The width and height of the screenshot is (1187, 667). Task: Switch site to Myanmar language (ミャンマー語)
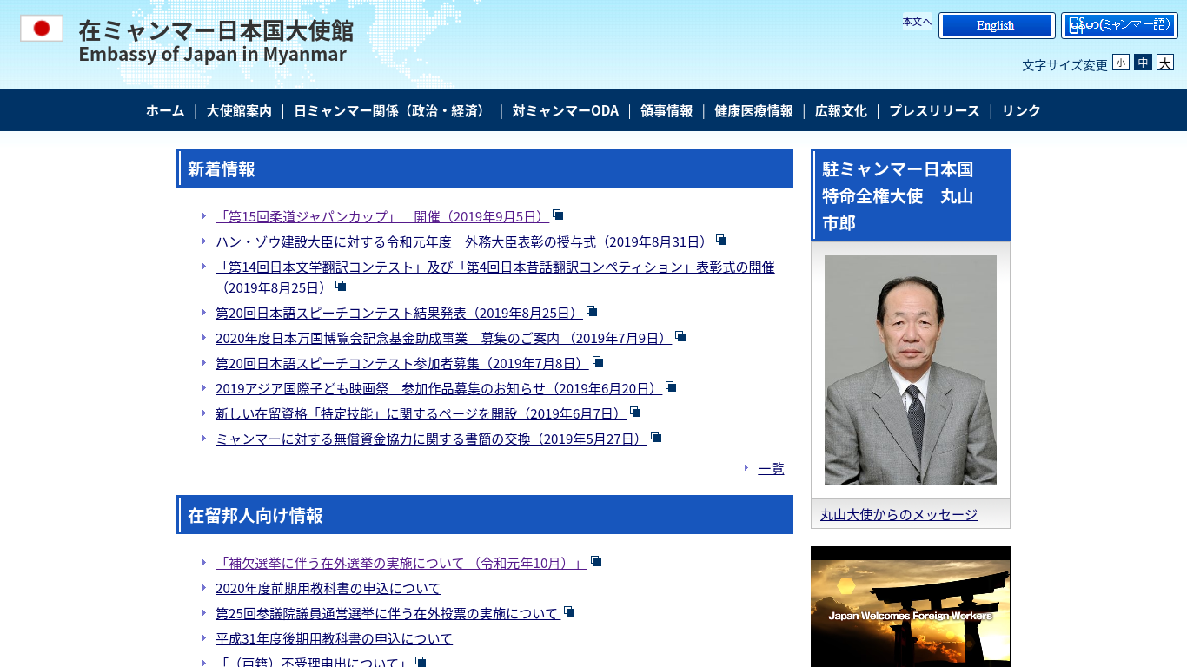1119,25
